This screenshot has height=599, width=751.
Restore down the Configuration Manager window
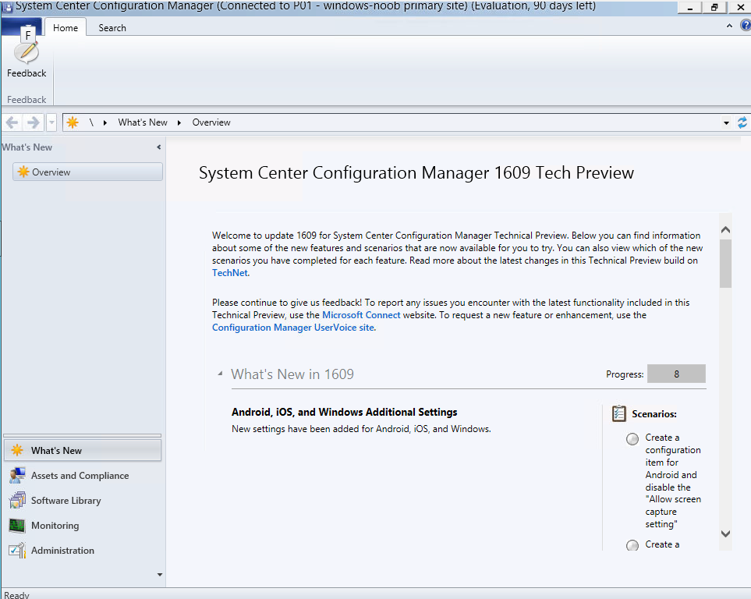pyautogui.click(x=714, y=7)
